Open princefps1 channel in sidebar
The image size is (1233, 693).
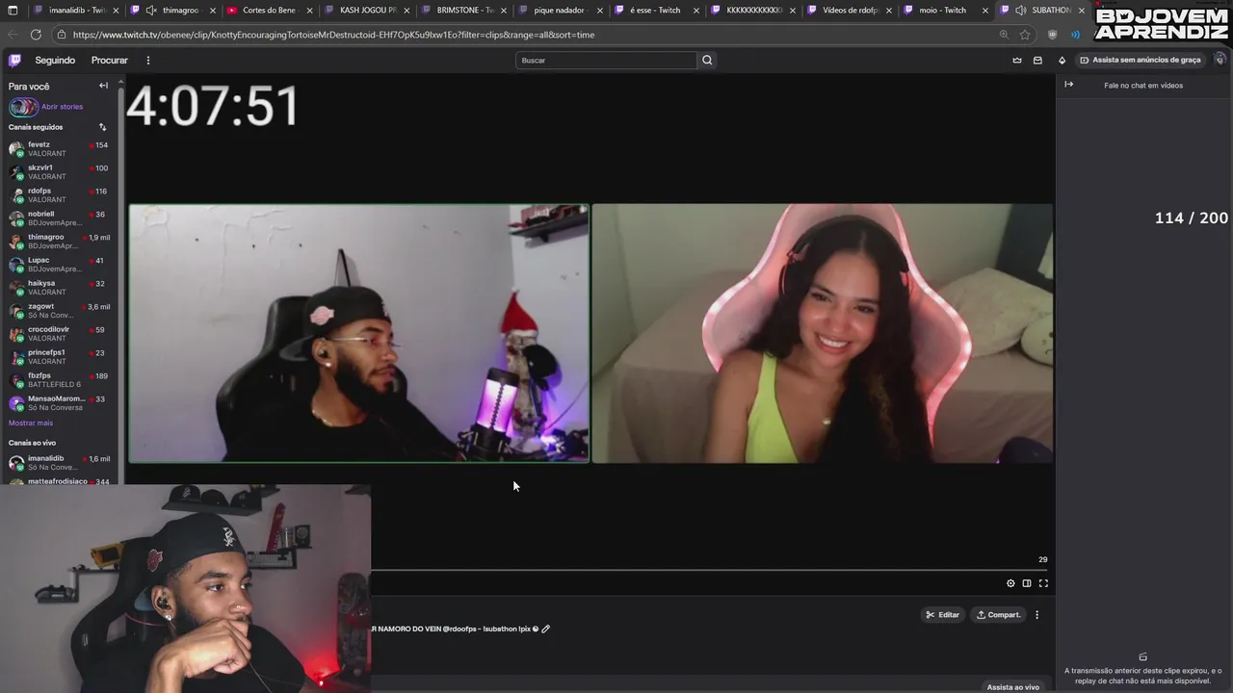[60, 356]
